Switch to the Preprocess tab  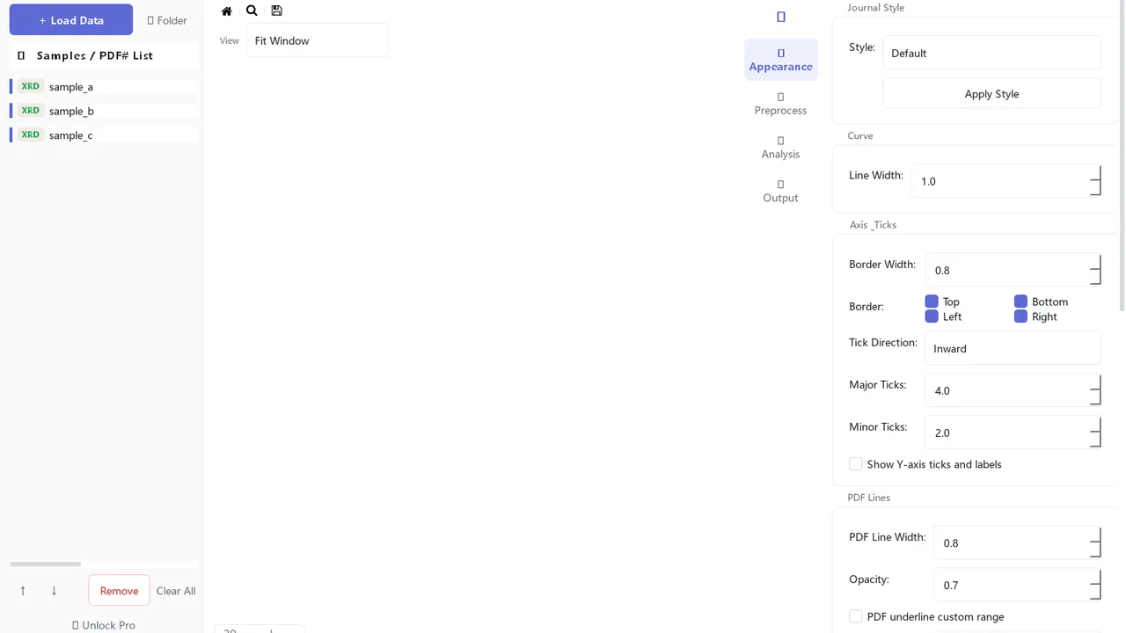781,104
